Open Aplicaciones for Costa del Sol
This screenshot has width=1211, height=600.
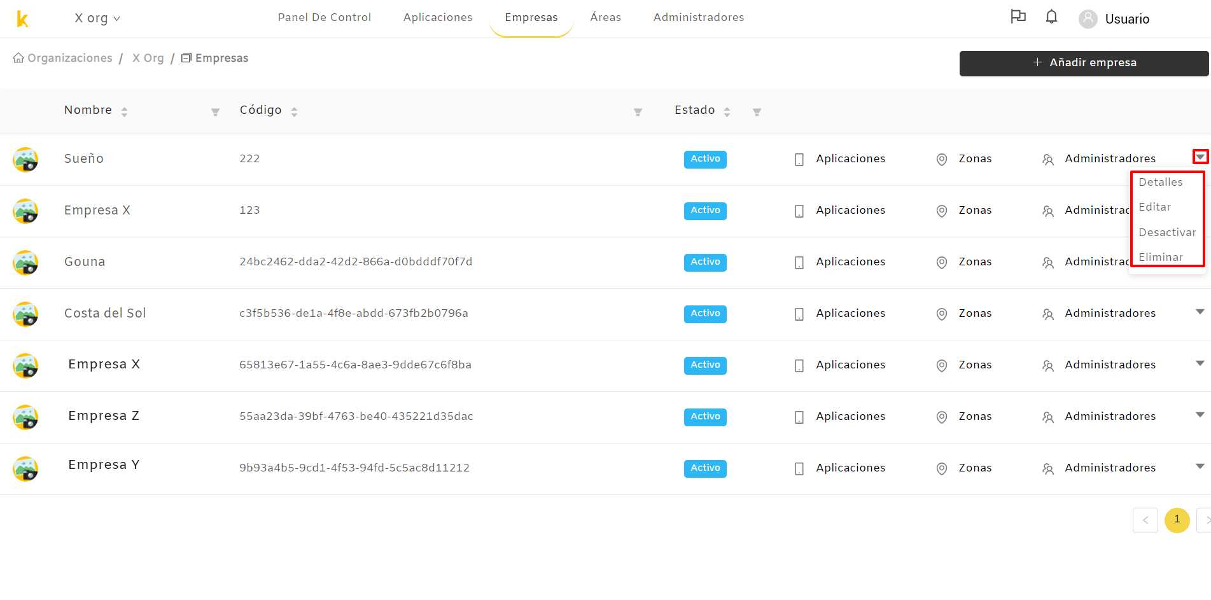[840, 314]
